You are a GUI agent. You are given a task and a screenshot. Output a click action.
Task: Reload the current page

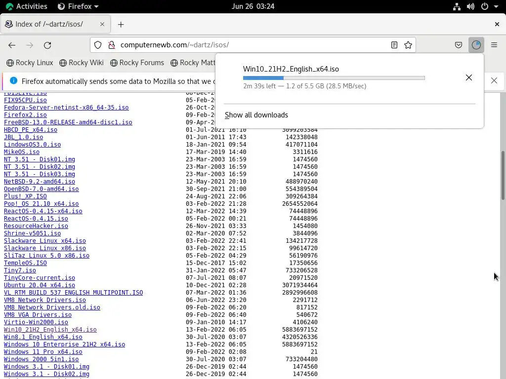pyautogui.click(x=47, y=45)
